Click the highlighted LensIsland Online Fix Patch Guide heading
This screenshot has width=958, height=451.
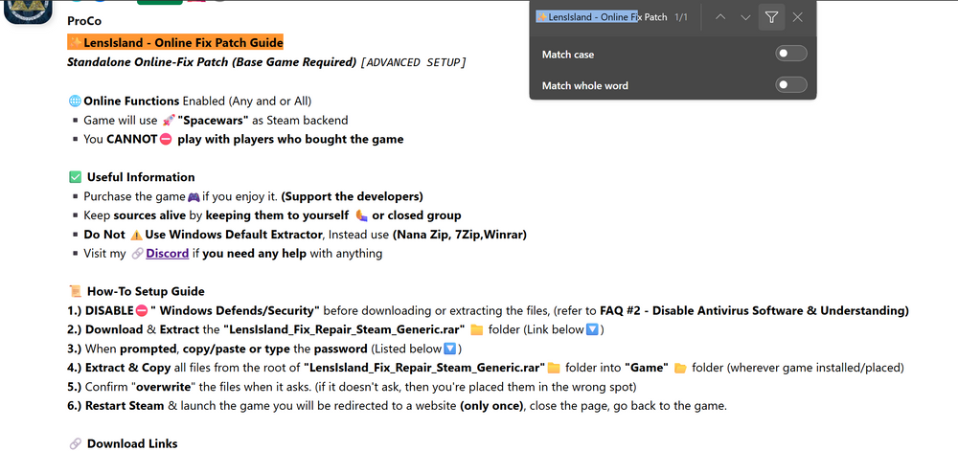[x=175, y=43]
